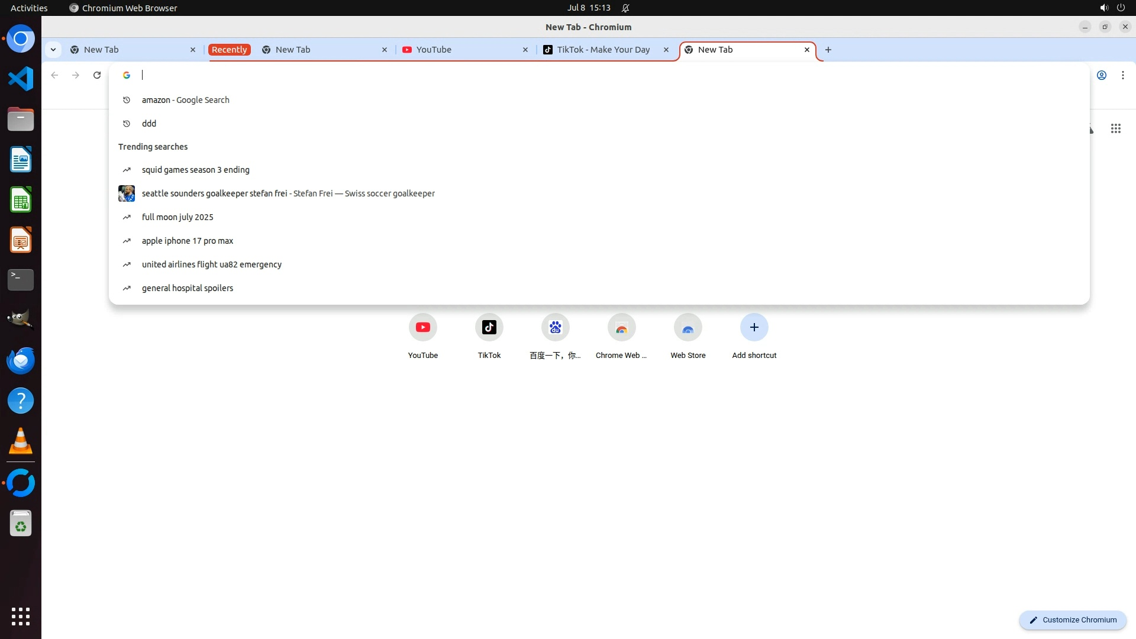Select 'full moon july 2025' trending search
1136x639 pixels.
click(x=177, y=217)
